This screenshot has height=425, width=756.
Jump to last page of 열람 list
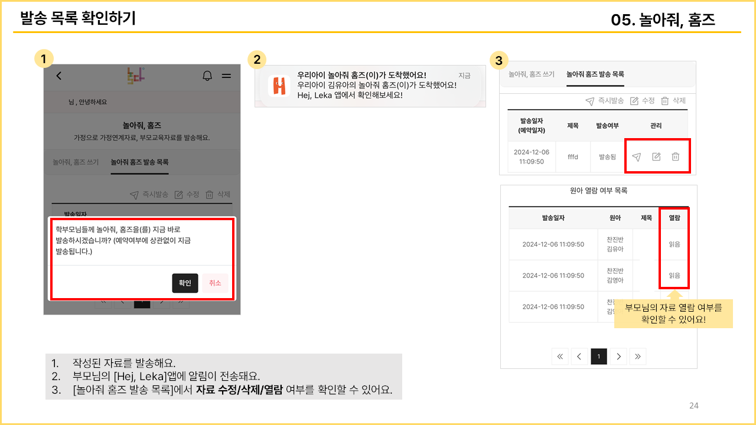pyautogui.click(x=638, y=357)
